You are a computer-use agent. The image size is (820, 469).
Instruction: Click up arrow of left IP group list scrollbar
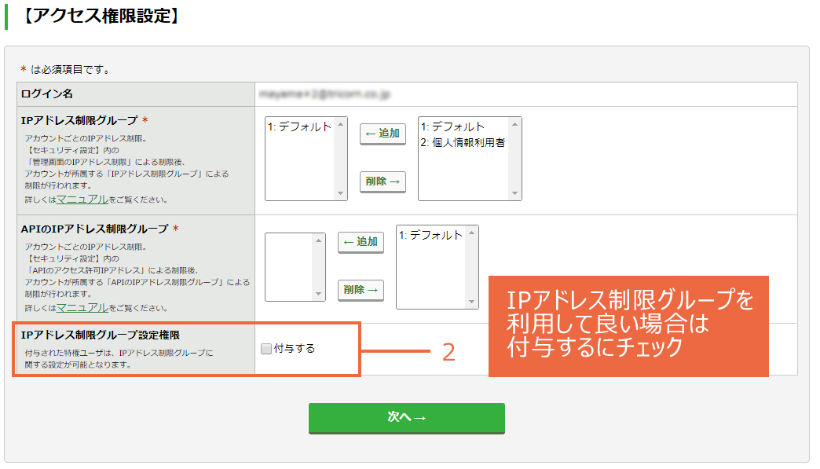[340, 124]
